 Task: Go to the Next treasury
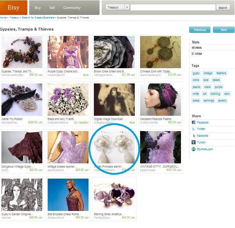tap(224, 30)
